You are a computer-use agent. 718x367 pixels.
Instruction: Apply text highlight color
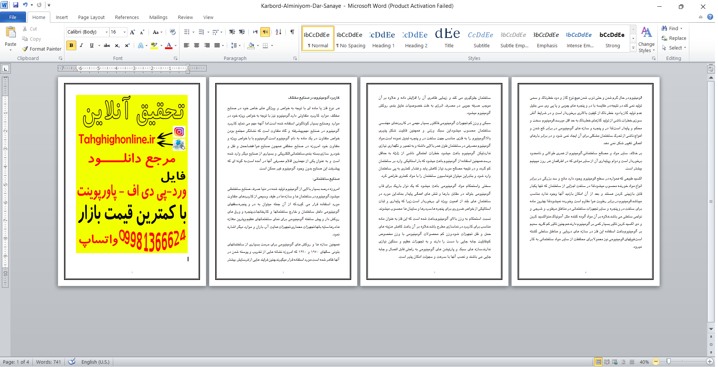pos(154,45)
